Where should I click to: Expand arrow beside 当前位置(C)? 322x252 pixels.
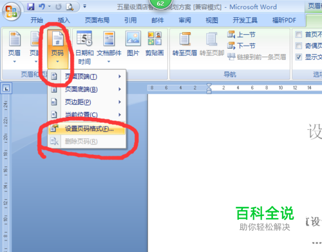click(120, 115)
